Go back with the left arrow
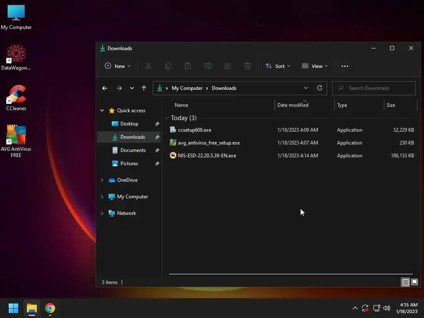 click(105, 88)
